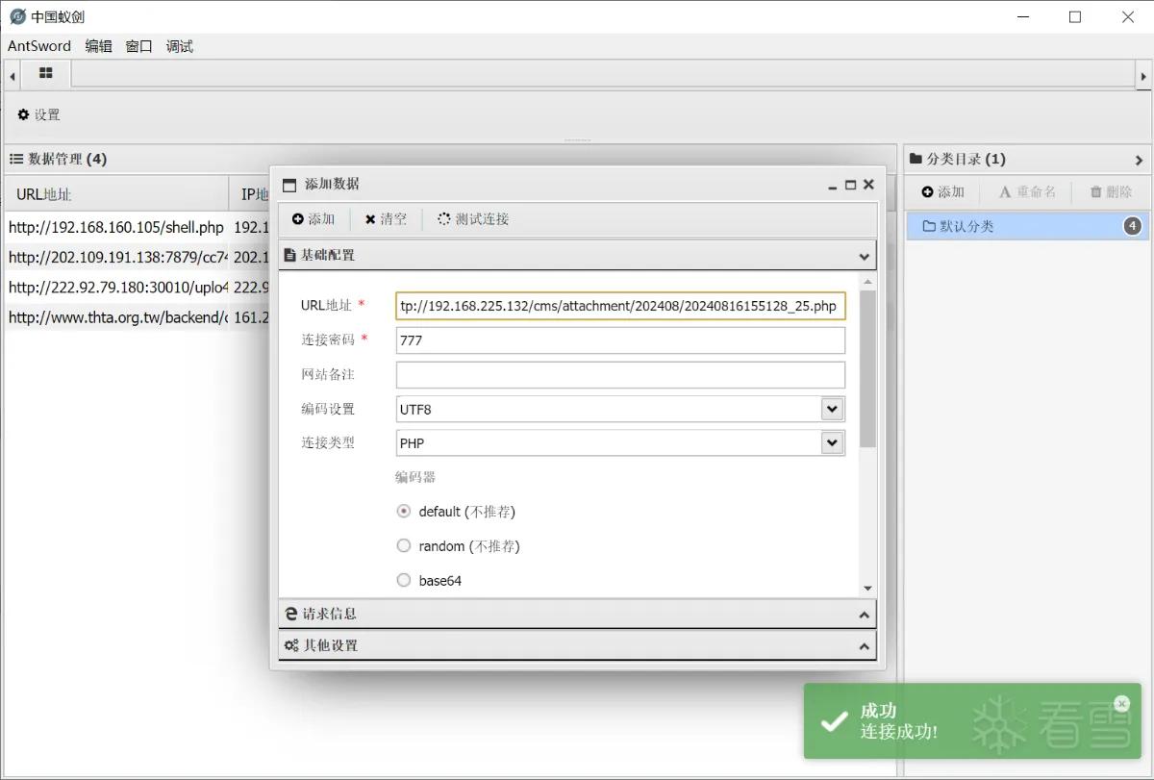
Task: Minimize the 添加数据 dialog
Action: (x=833, y=185)
